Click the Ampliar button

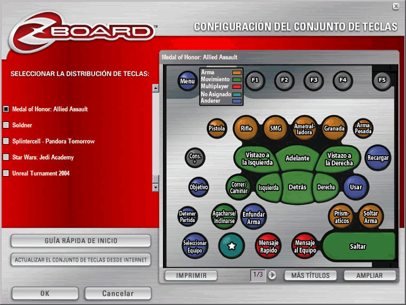coord(369,275)
